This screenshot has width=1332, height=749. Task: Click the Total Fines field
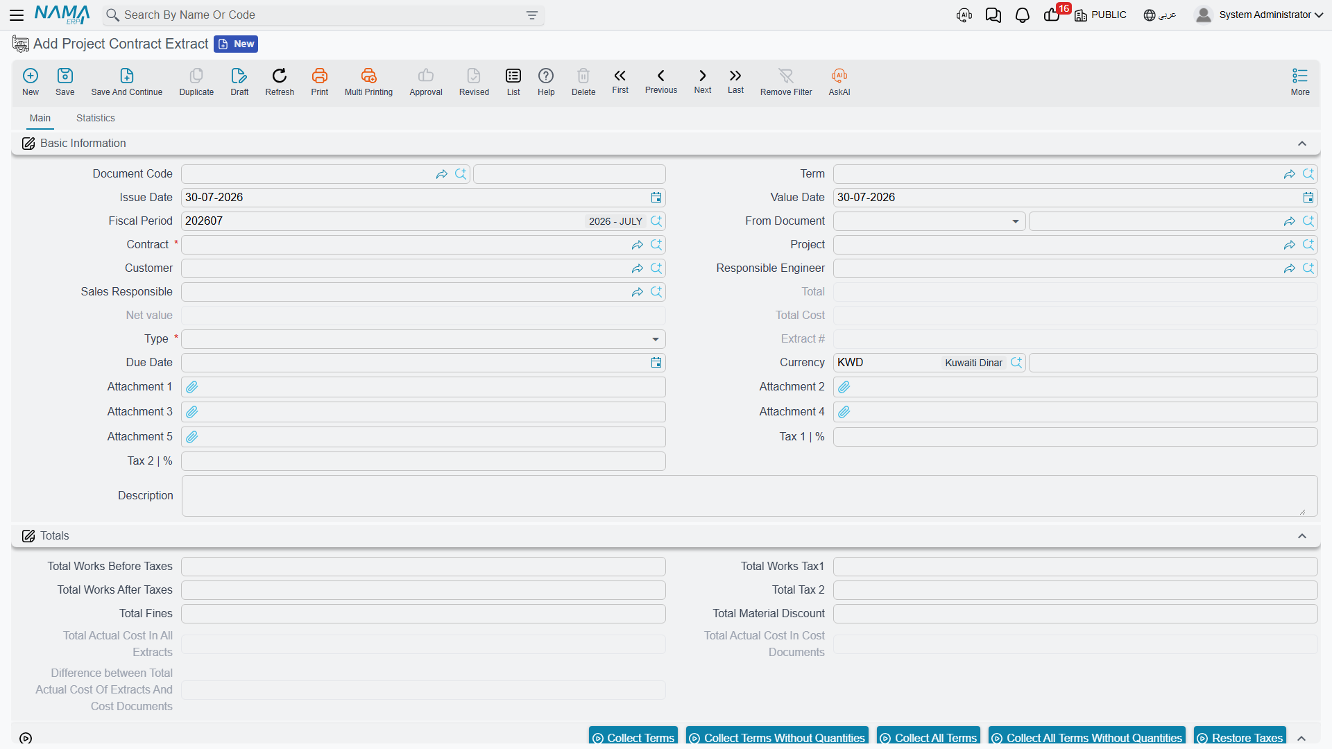click(x=423, y=614)
